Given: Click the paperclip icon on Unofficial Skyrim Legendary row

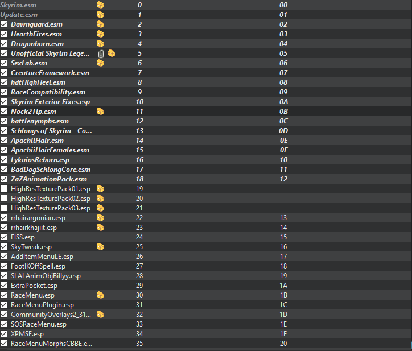Looking at the screenshot, I should [101, 54].
